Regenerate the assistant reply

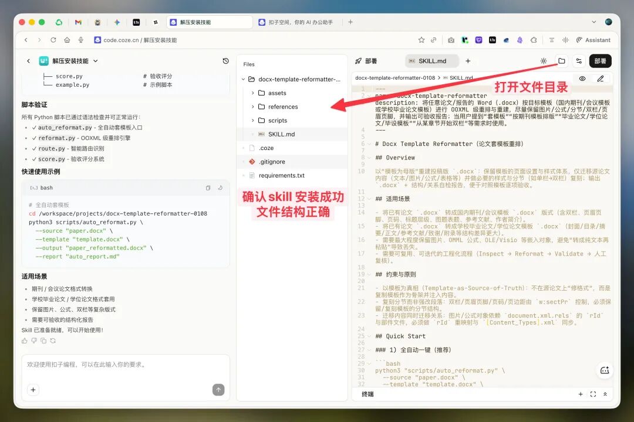pyautogui.click(x=53, y=341)
